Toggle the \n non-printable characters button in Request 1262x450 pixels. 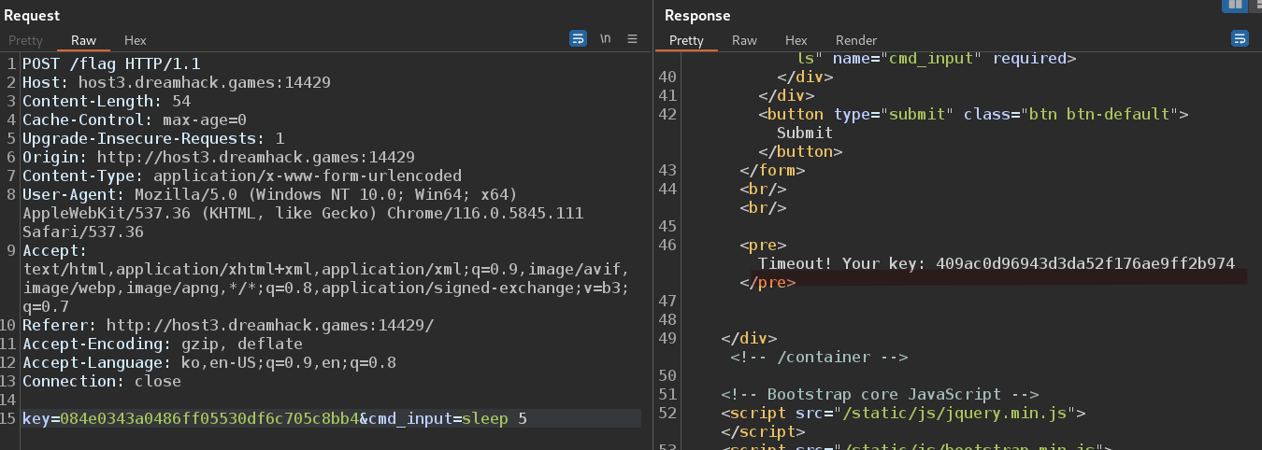coord(606,39)
